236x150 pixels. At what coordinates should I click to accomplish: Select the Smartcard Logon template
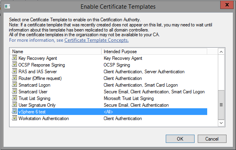(x=34, y=85)
